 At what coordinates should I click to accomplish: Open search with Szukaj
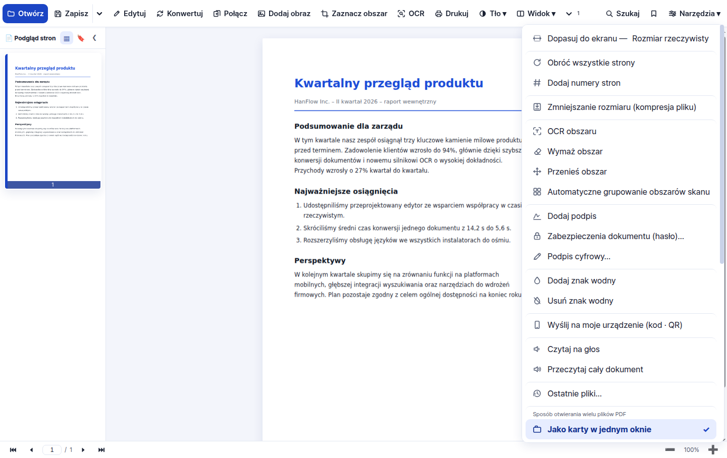click(x=623, y=14)
